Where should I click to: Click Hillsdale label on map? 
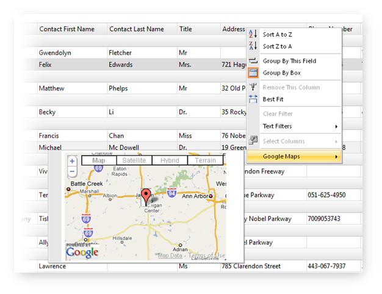coord(122,238)
